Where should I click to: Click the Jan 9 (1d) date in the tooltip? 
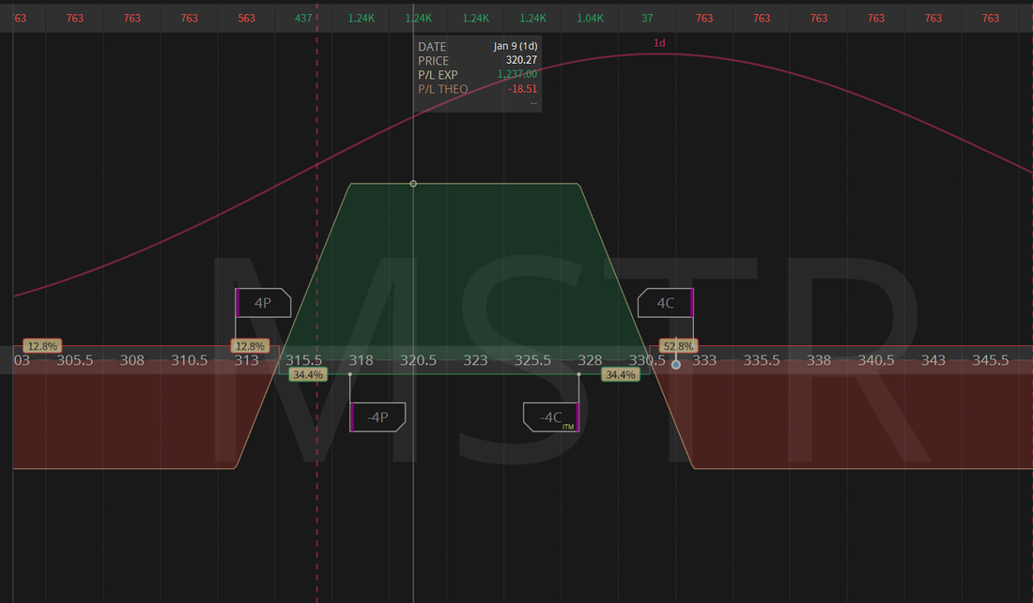pyautogui.click(x=516, y=46)
